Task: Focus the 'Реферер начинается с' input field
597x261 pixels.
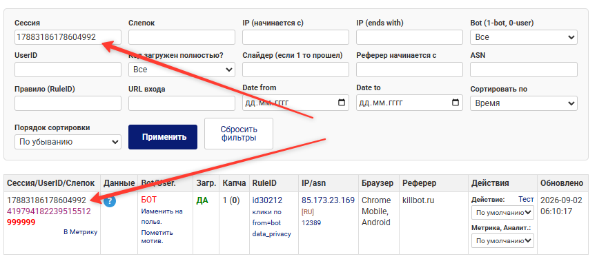Action: pyautogui.click(x=409, y=70)
